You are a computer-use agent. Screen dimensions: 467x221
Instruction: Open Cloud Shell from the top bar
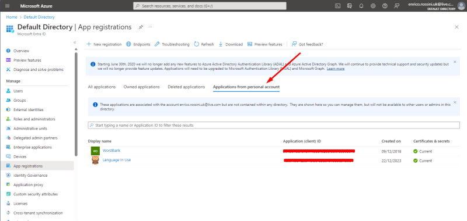(x=338, y=6)
